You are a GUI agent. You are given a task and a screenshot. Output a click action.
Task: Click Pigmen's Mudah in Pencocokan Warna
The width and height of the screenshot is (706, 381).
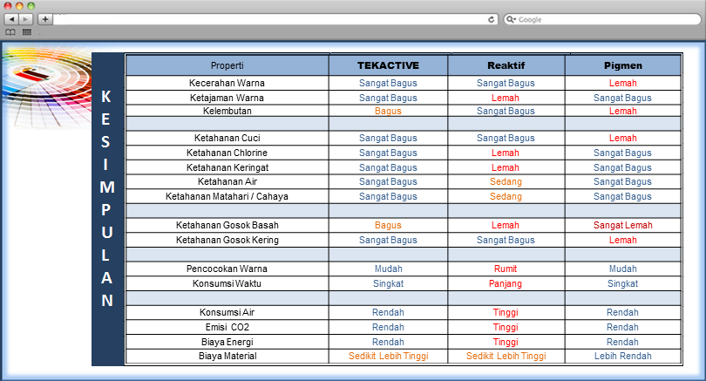622,269
